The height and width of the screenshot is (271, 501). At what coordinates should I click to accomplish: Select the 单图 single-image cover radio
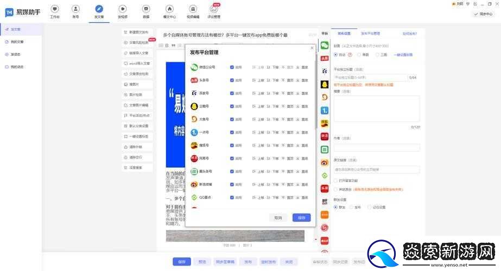359,55
